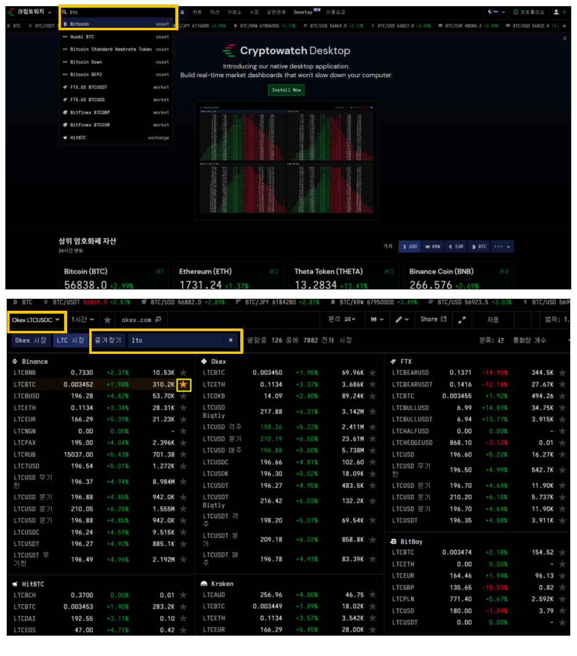Click the Kraken exchange logo icon
The image size is (577, 656).
pyautogui.click(x=204, y=584)
